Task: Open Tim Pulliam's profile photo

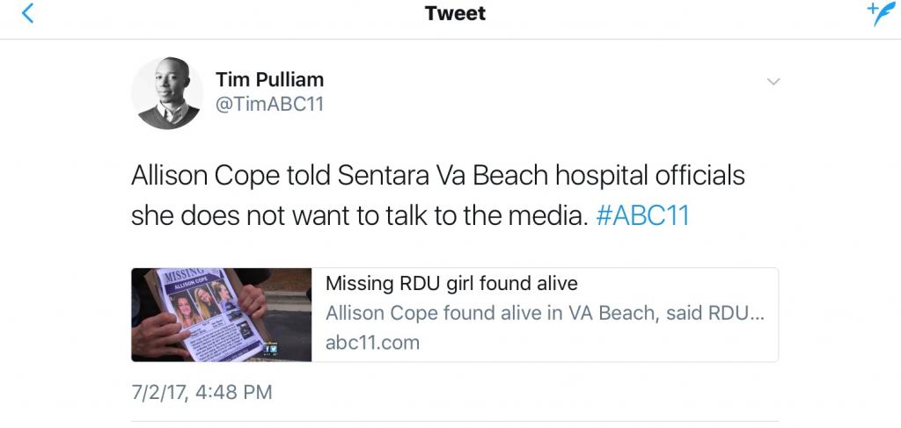Action: (167, 93)
